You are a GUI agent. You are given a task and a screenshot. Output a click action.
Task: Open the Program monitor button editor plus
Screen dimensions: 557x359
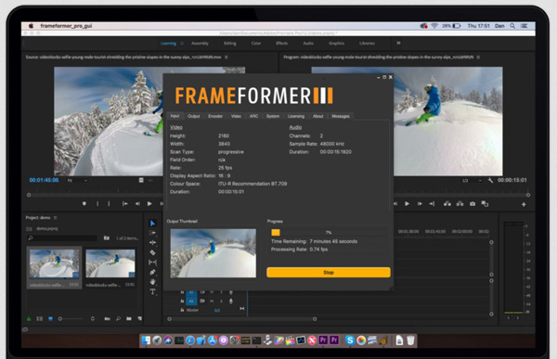(x=524, y=204)
